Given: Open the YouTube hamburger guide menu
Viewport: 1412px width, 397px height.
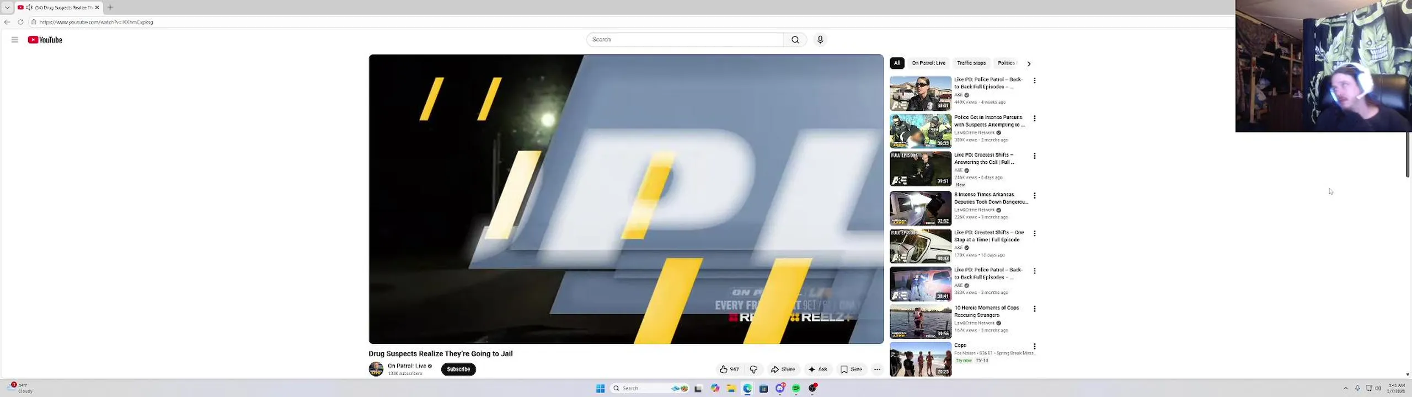Looking at the screenshot, I should (15, 40).
